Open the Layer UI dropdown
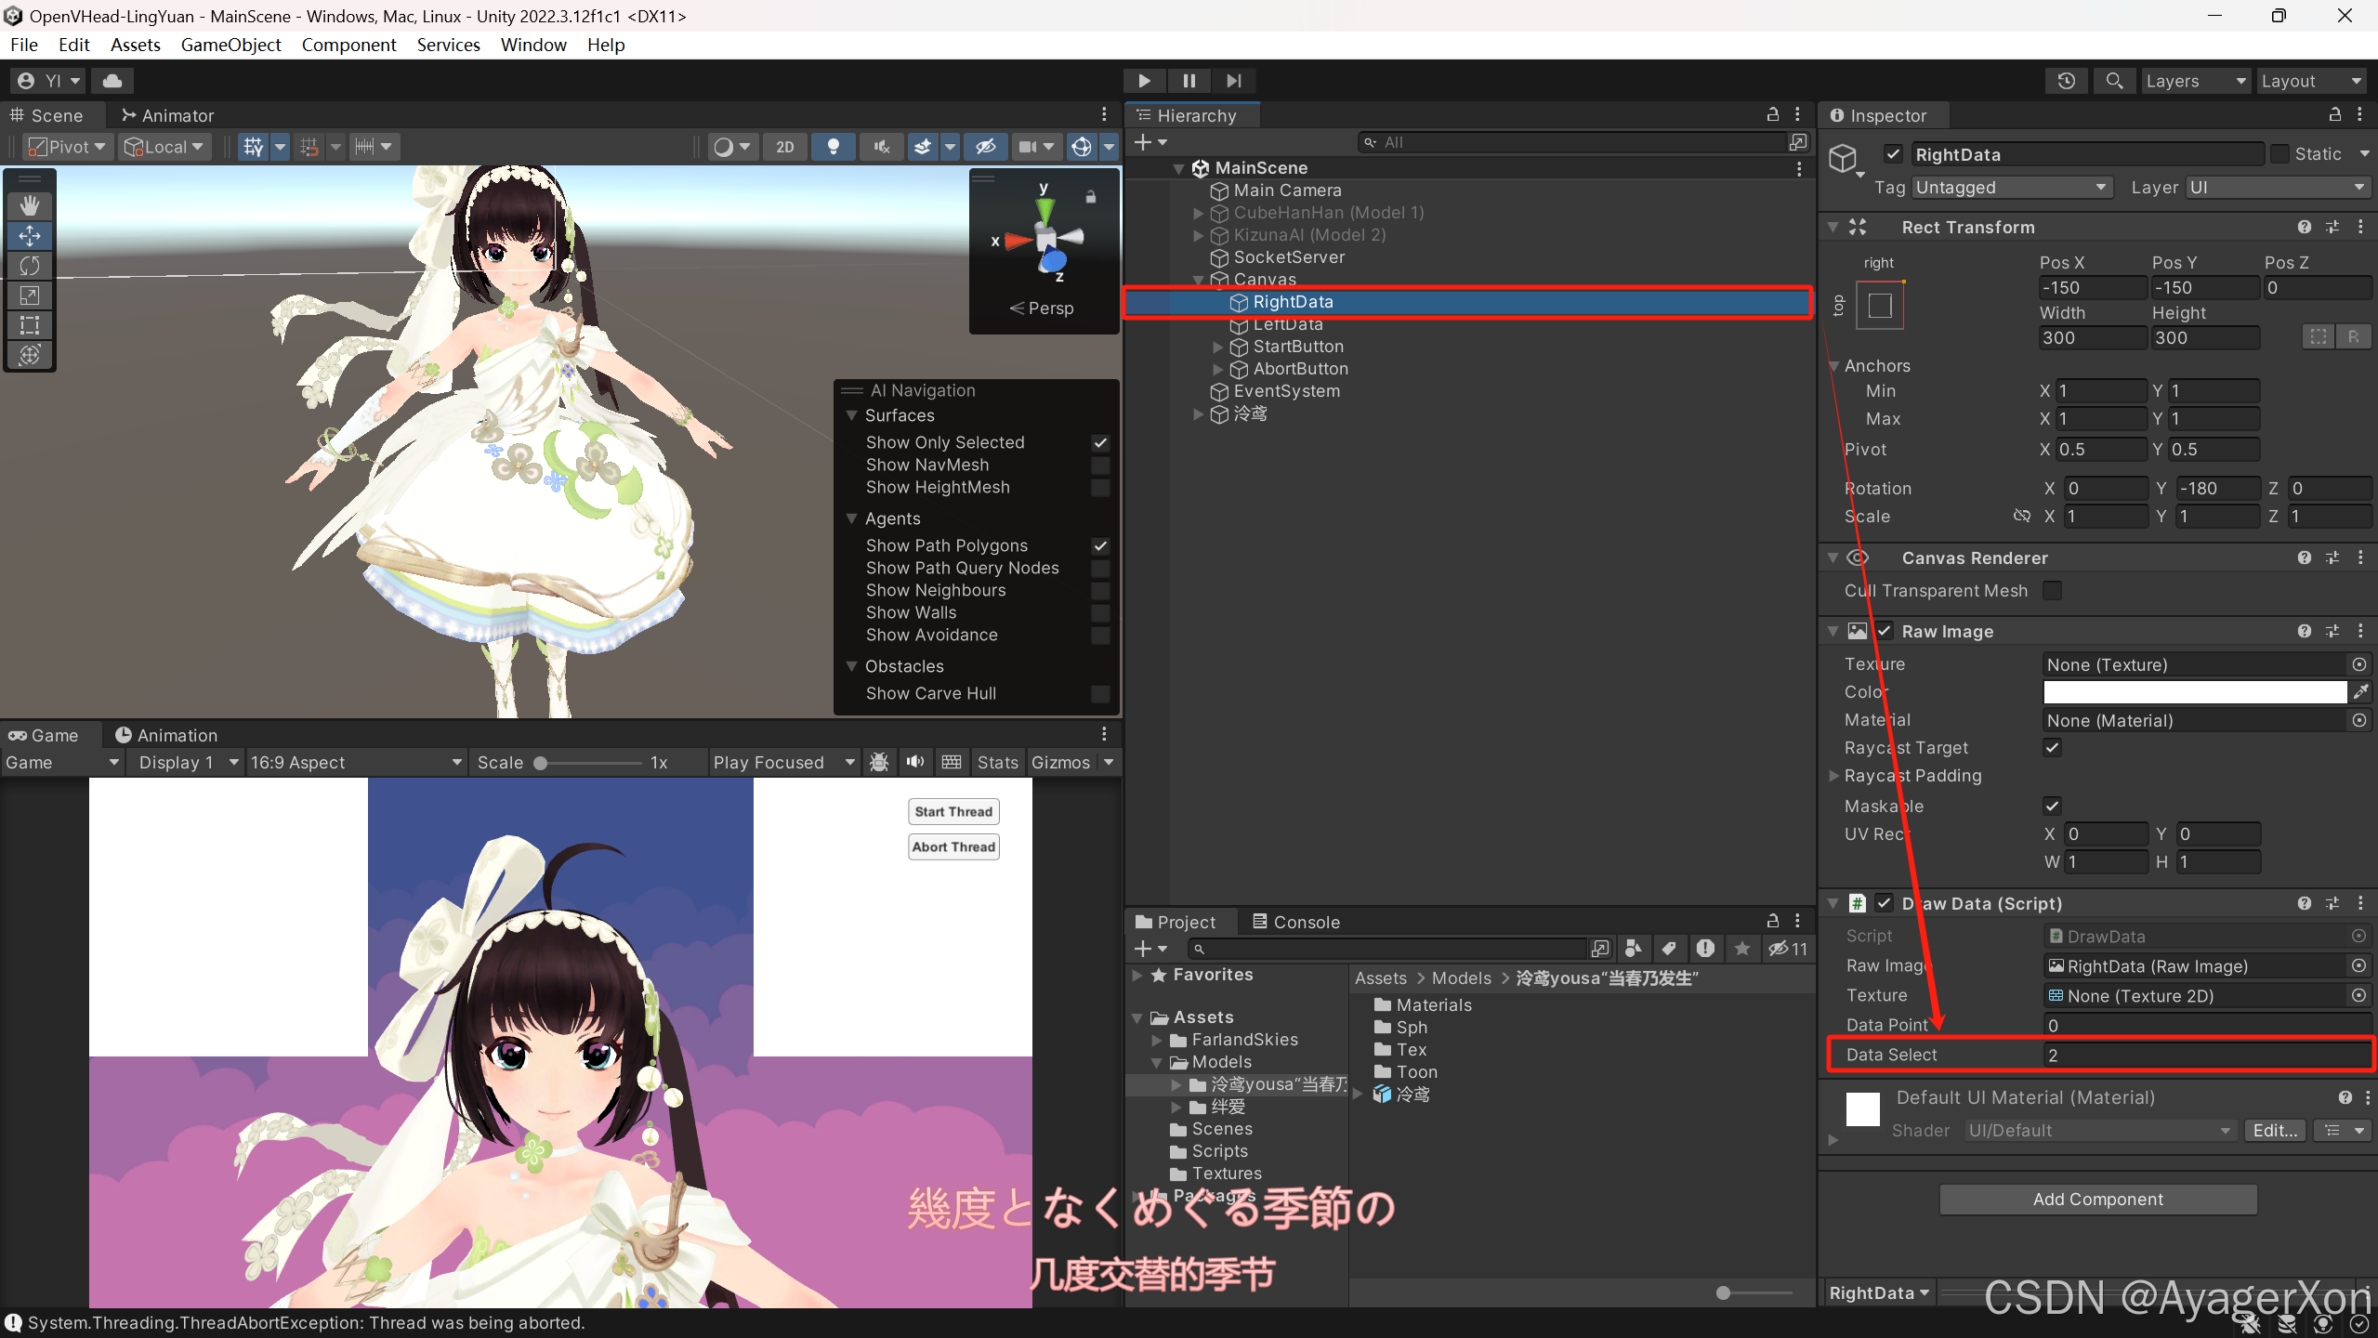This screenshot has height=1338, width=2378. coord(2277,188)
